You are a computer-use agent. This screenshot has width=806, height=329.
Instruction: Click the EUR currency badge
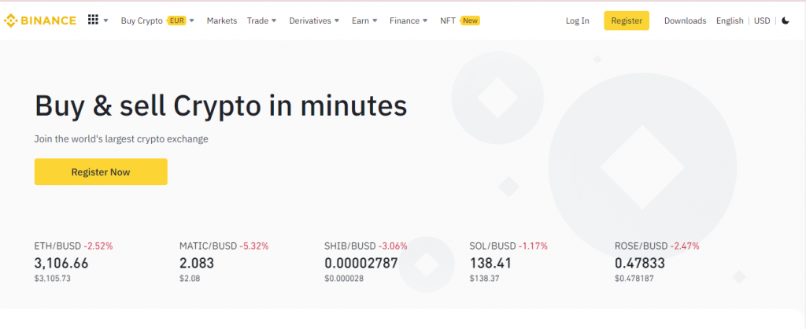pyautogui.click(x=176, y=20)
